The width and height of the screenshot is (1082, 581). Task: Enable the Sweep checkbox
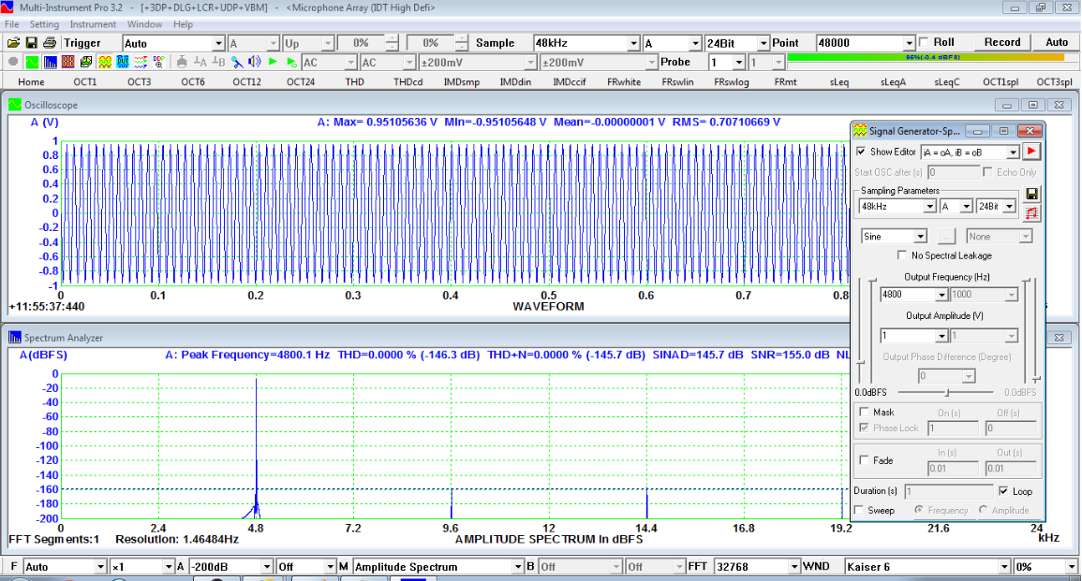pos(859,510)
